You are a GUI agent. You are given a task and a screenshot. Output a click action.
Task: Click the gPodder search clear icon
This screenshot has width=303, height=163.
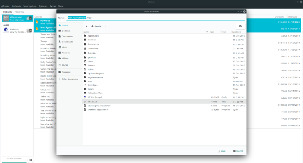click(30, 160)
